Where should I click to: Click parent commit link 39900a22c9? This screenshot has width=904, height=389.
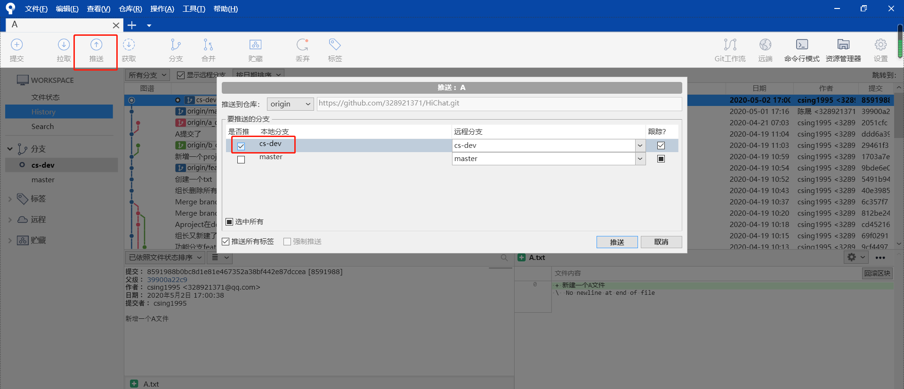(167, 280)
